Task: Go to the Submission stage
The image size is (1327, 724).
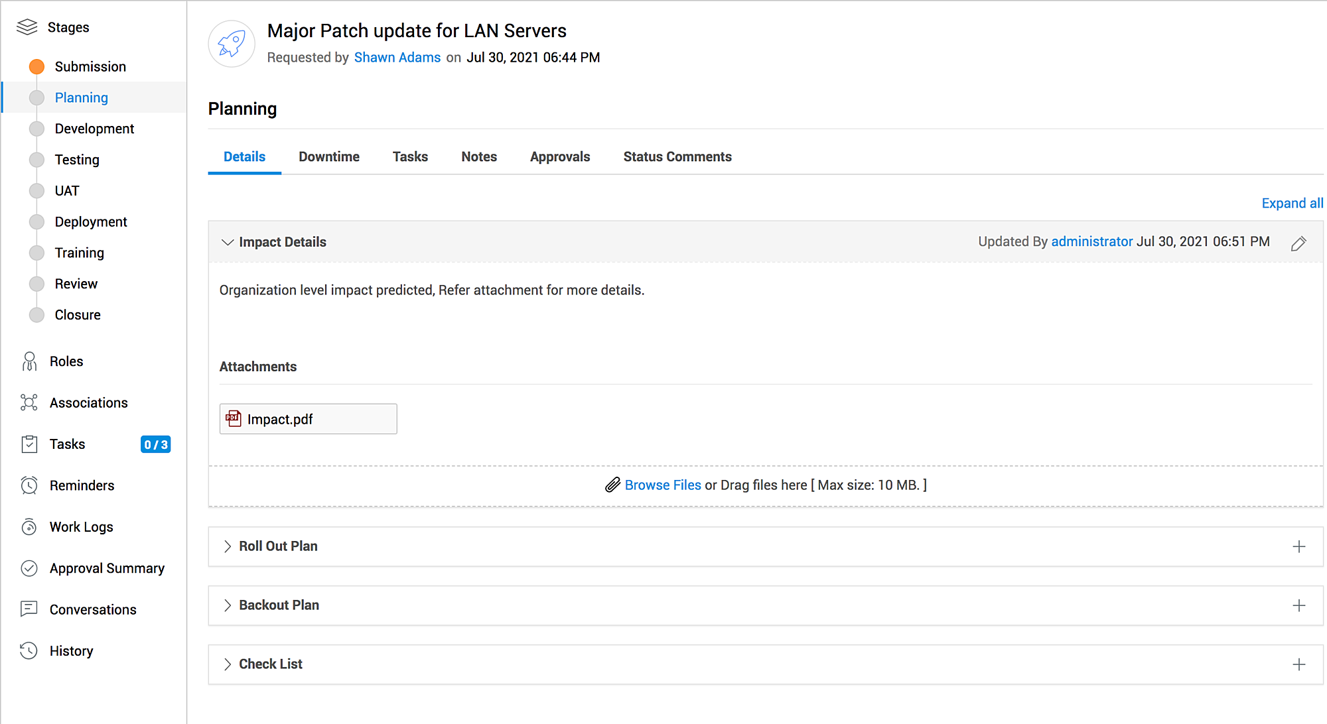Action: click(x=90, y=67)
